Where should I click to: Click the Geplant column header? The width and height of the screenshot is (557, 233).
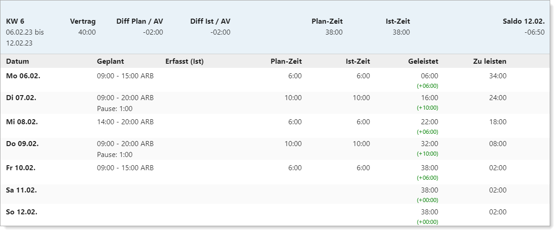pyautogui.click(x=110, y=61)
